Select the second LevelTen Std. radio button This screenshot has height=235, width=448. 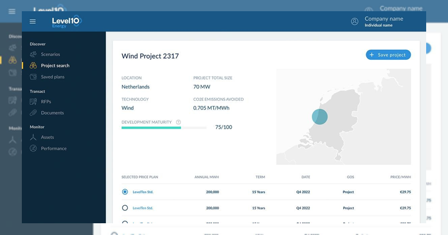coord(125,208)
